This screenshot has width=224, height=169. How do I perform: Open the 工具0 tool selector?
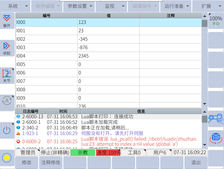click(x=134, y=153)
